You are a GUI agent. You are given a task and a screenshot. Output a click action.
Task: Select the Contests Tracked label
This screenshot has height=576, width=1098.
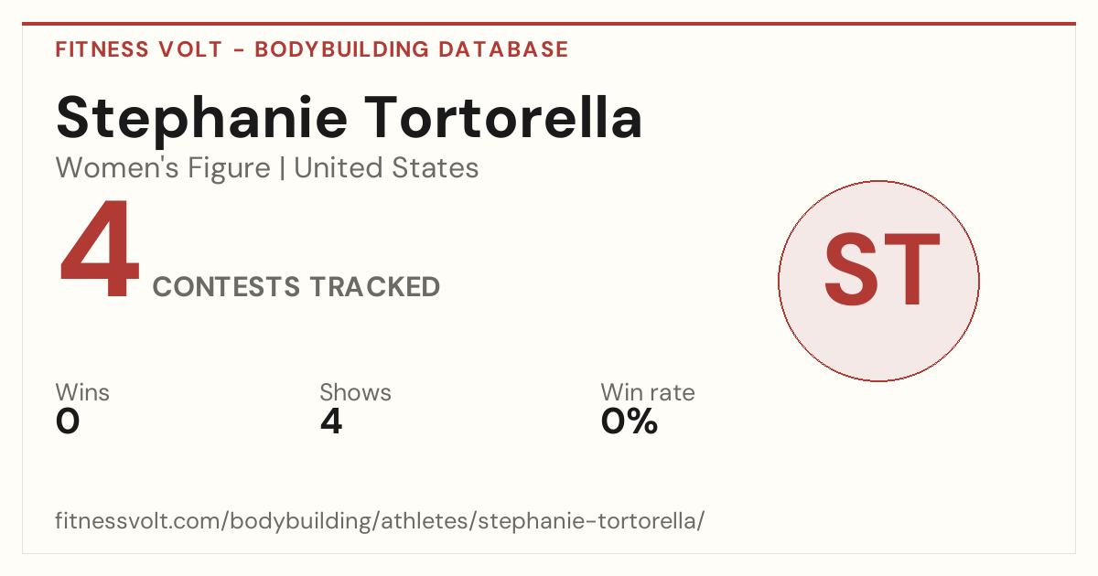pos(296,286)
